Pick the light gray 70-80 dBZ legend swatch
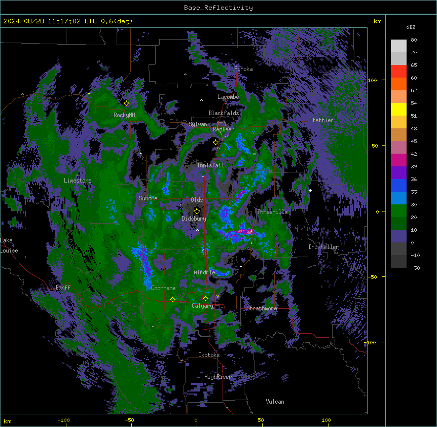This screenshot has width=437, height=427. 398,46
